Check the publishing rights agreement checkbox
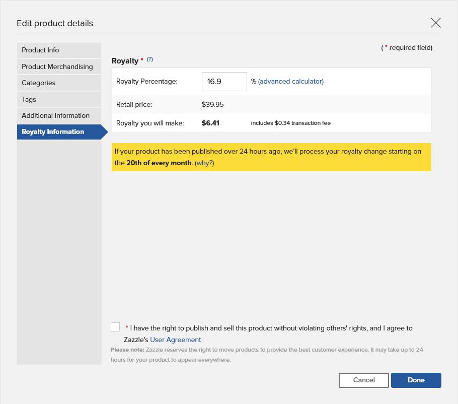 115,327
